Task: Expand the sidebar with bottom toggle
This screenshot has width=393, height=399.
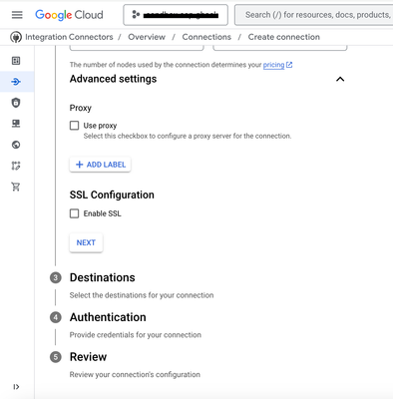Action: [x=16, y=387]
